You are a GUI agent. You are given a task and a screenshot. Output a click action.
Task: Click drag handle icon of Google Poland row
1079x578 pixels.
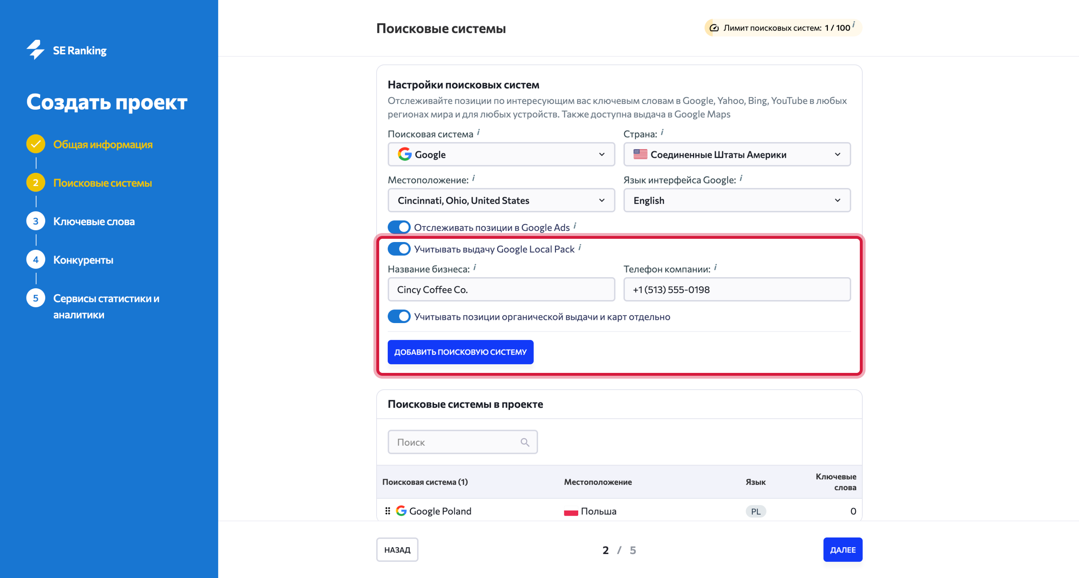[x=387, y=511]
